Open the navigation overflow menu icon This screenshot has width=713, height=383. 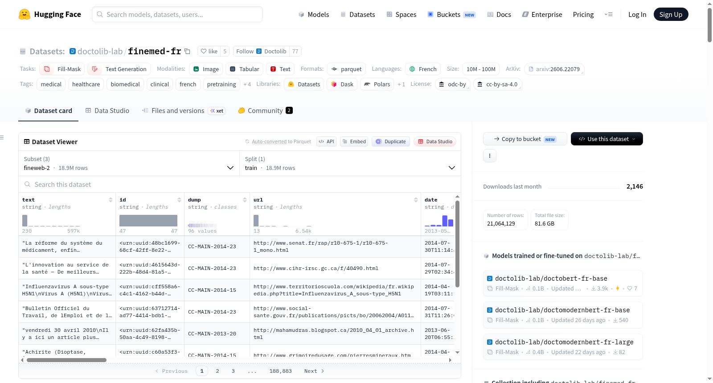point(608,14)
